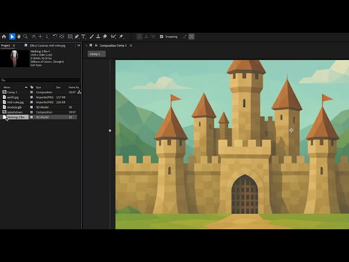Click the snap collapsed compositions icon
The width and height of the screenshot is (349, 262).
(x=191, y=37)
